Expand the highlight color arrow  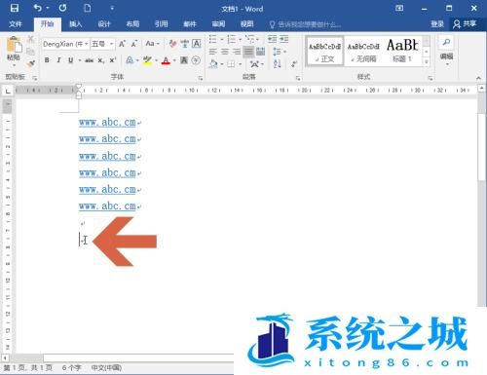pos(156,60)
